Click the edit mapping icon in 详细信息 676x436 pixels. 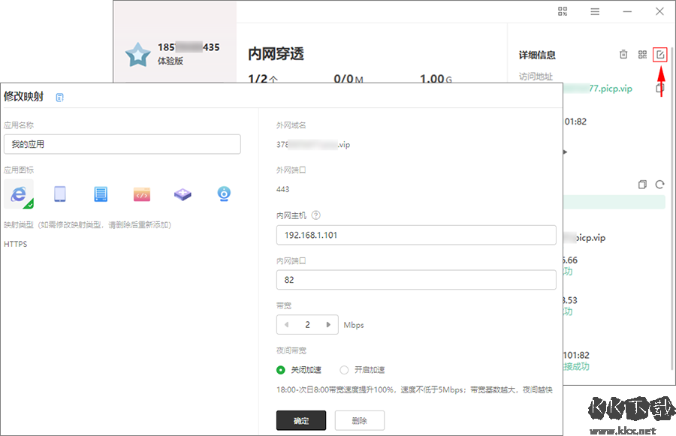pos(660,54)
